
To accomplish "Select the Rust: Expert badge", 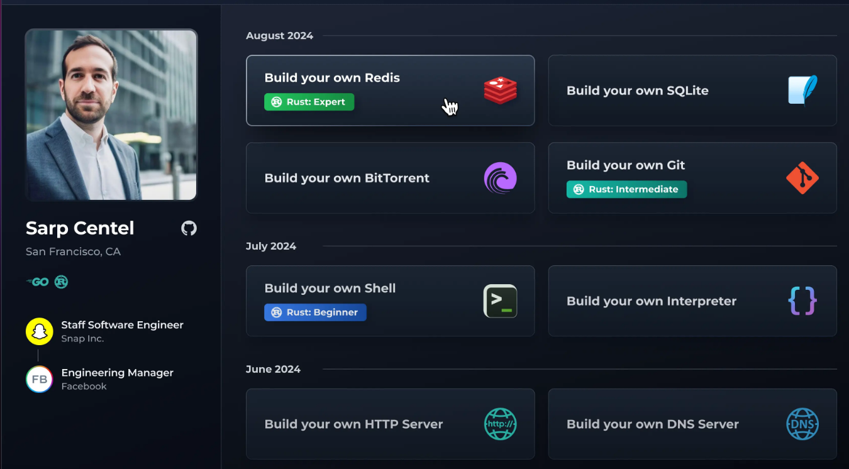I will [x=309, y=102].
